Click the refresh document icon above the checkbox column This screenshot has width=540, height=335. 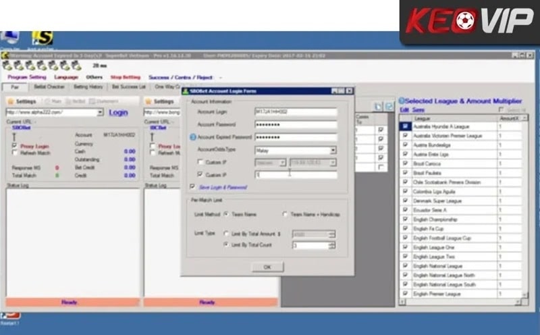pos(389,106)
